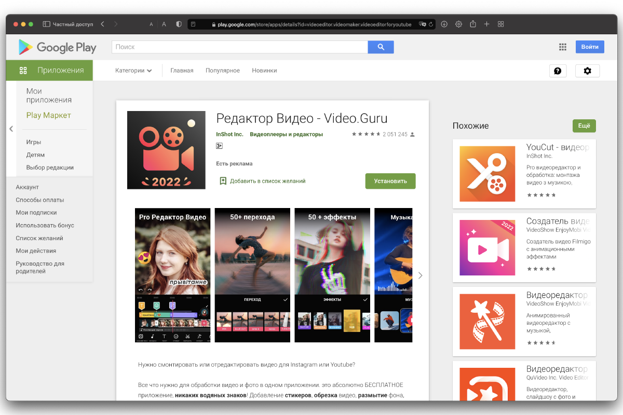
Task: Focus the Поиск search field
Action: point(240,47)
